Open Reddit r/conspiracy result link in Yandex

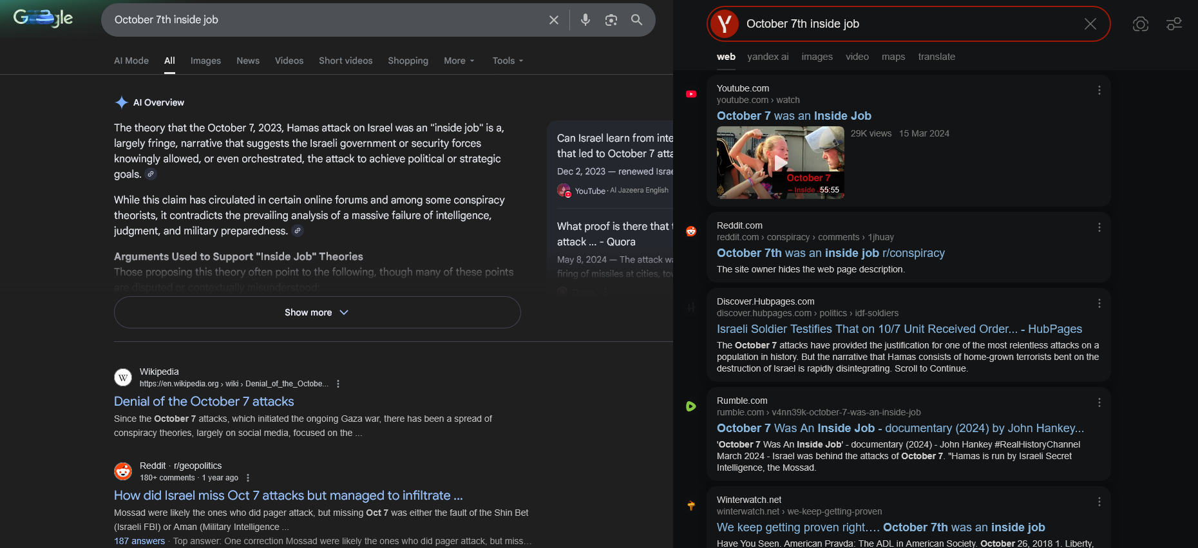coord(830,253)
